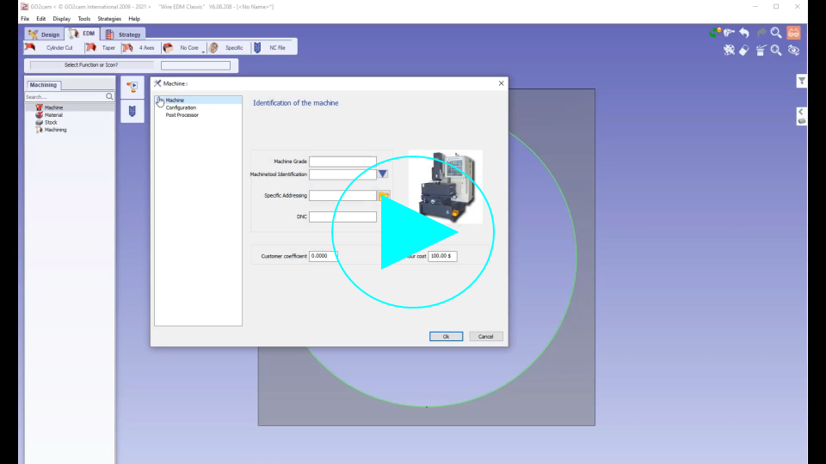Click the Search field in Machining panel
The height and width of the screenshot is (464, 826).
pos(65,97)
